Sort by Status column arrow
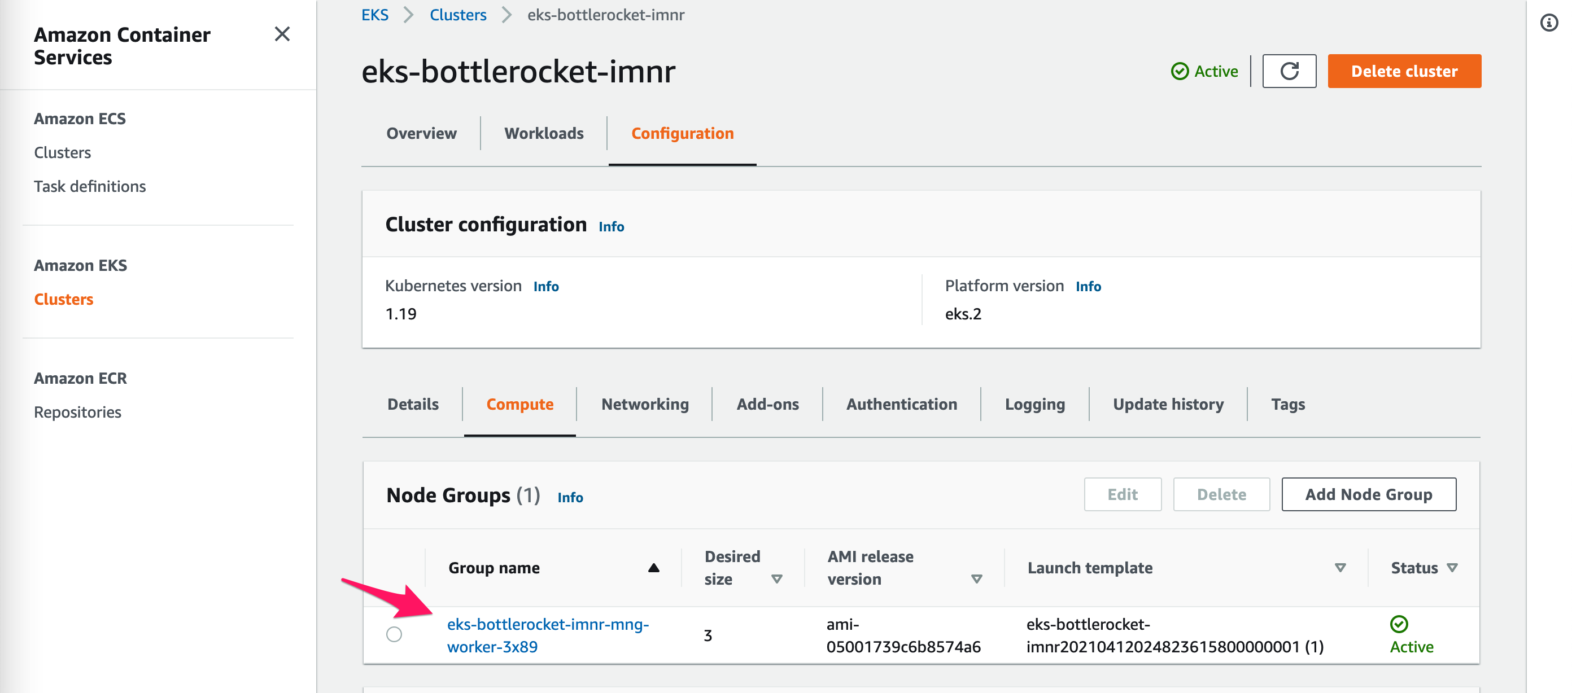 point(1452,568)
